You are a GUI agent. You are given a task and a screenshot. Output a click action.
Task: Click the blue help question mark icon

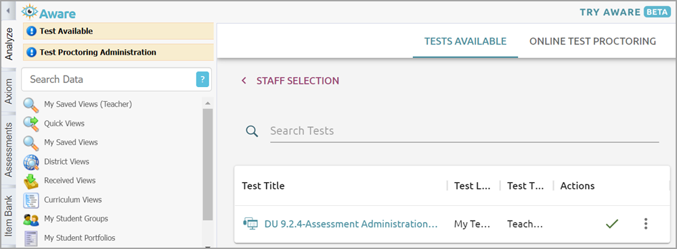tap(202, 80)
